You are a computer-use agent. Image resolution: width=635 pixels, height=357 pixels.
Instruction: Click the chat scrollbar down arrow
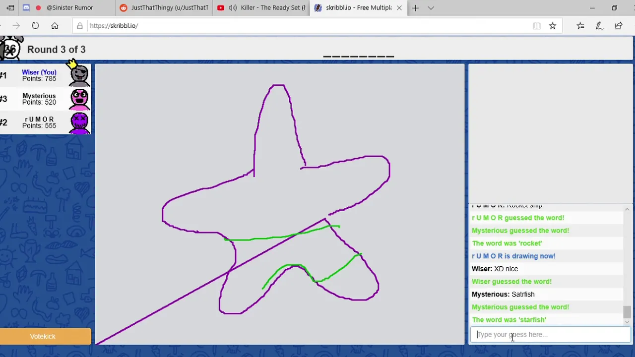click(x=627, y=322)
